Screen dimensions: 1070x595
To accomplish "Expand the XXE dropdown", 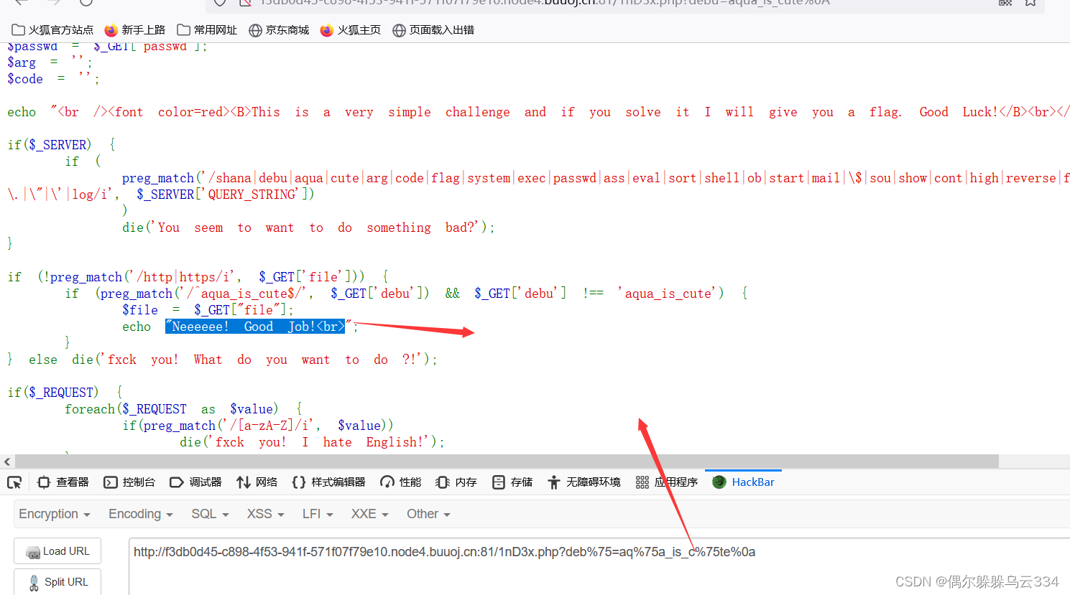I will [x=369, y=514].
